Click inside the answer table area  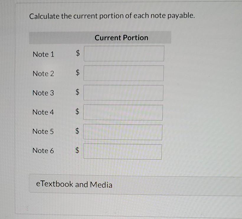[x=100, y=97]
